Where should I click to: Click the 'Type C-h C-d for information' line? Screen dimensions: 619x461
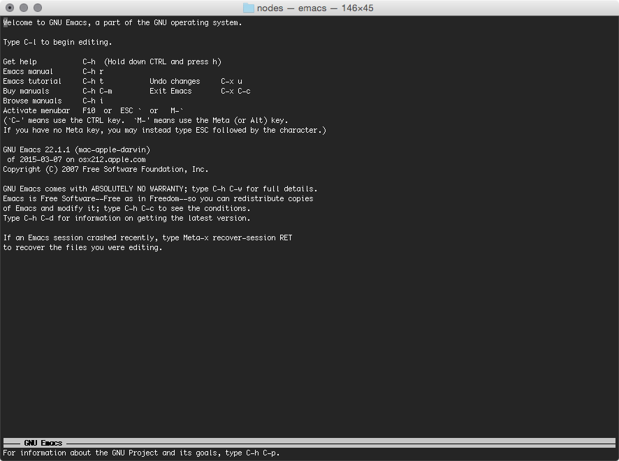click(126, 218)
